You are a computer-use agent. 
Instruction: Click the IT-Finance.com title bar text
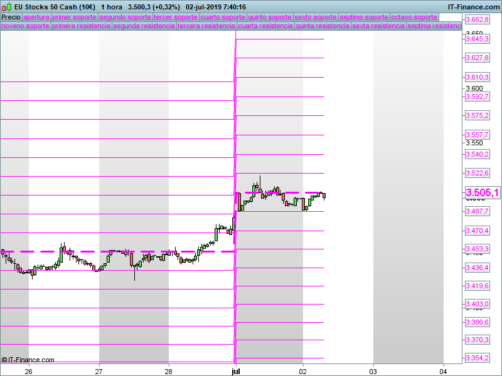coord(474,7)
